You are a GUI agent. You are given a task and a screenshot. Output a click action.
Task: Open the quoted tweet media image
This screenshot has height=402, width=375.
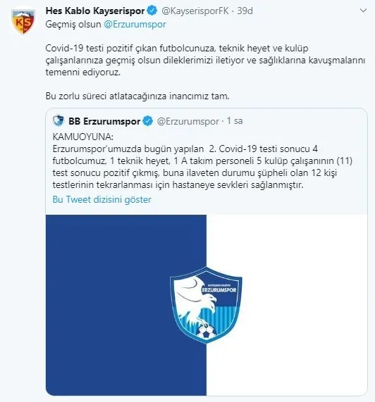[x=207, y=305]
